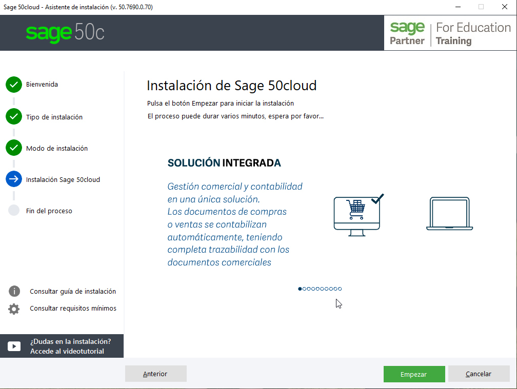Click the Sage Partner For Education logo
This screenshot has width=517, height=389.
pyautogui.click(x=450, y=33)
